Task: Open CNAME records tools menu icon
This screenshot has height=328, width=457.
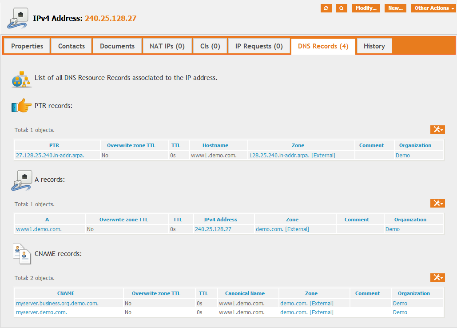Action: coord(437,277)
